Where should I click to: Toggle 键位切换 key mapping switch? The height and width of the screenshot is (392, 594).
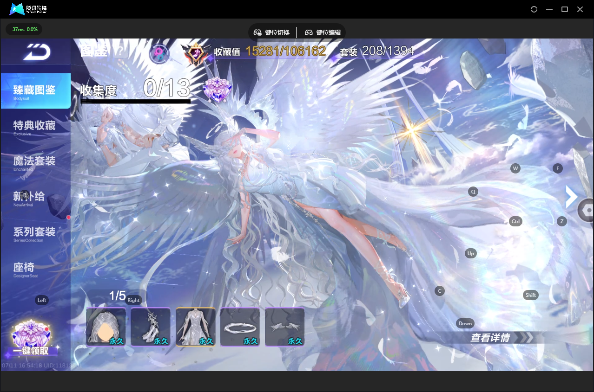(272, 32)
